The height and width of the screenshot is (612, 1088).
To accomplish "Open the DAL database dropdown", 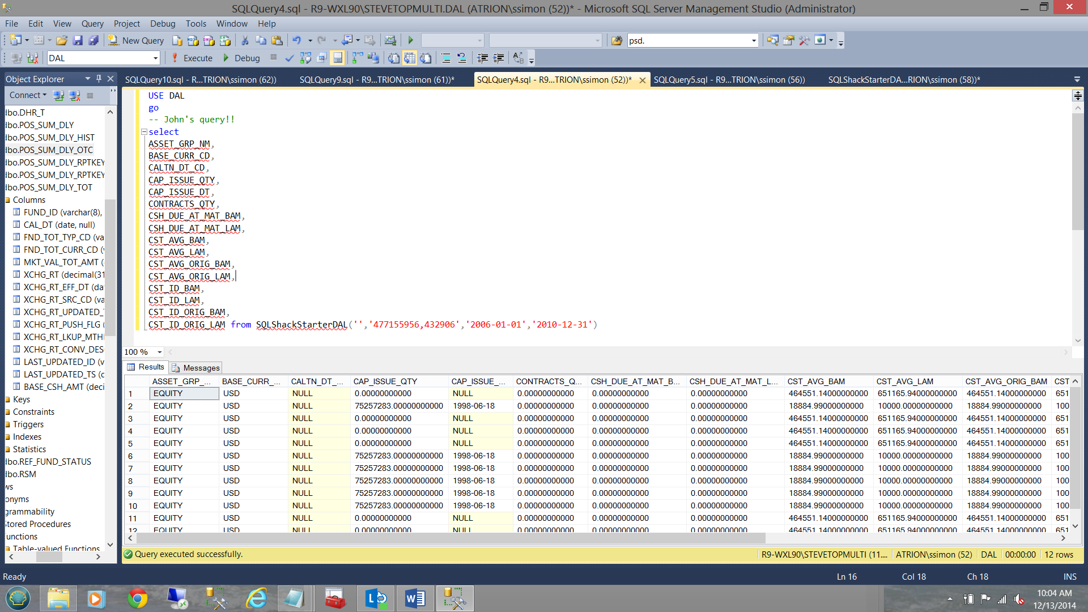I will tap(155, 58).
